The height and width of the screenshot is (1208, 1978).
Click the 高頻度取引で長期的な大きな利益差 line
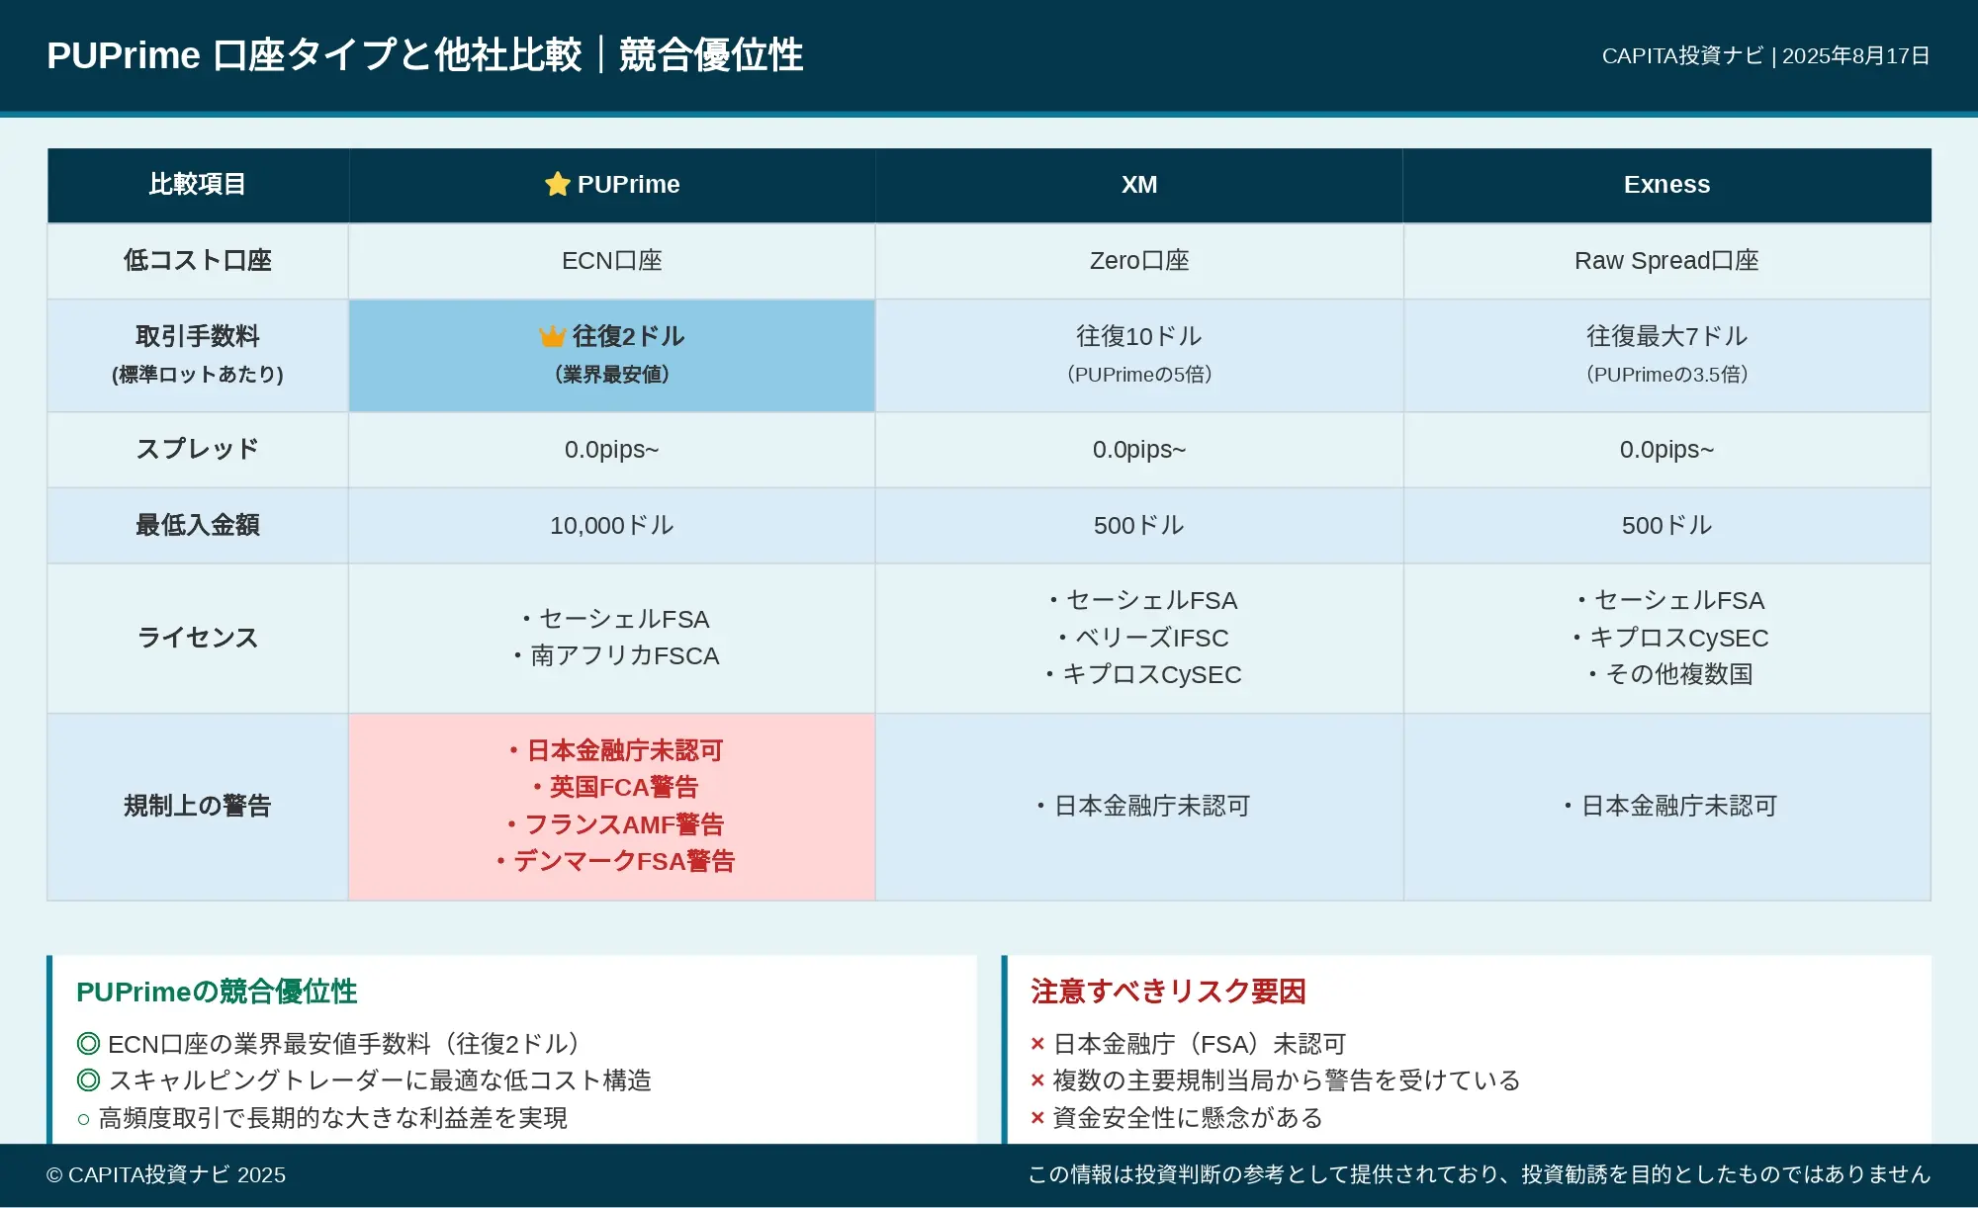point(322,1119)
